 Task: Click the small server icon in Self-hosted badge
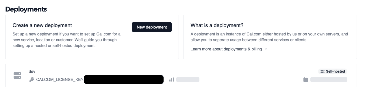pos(323,71)
